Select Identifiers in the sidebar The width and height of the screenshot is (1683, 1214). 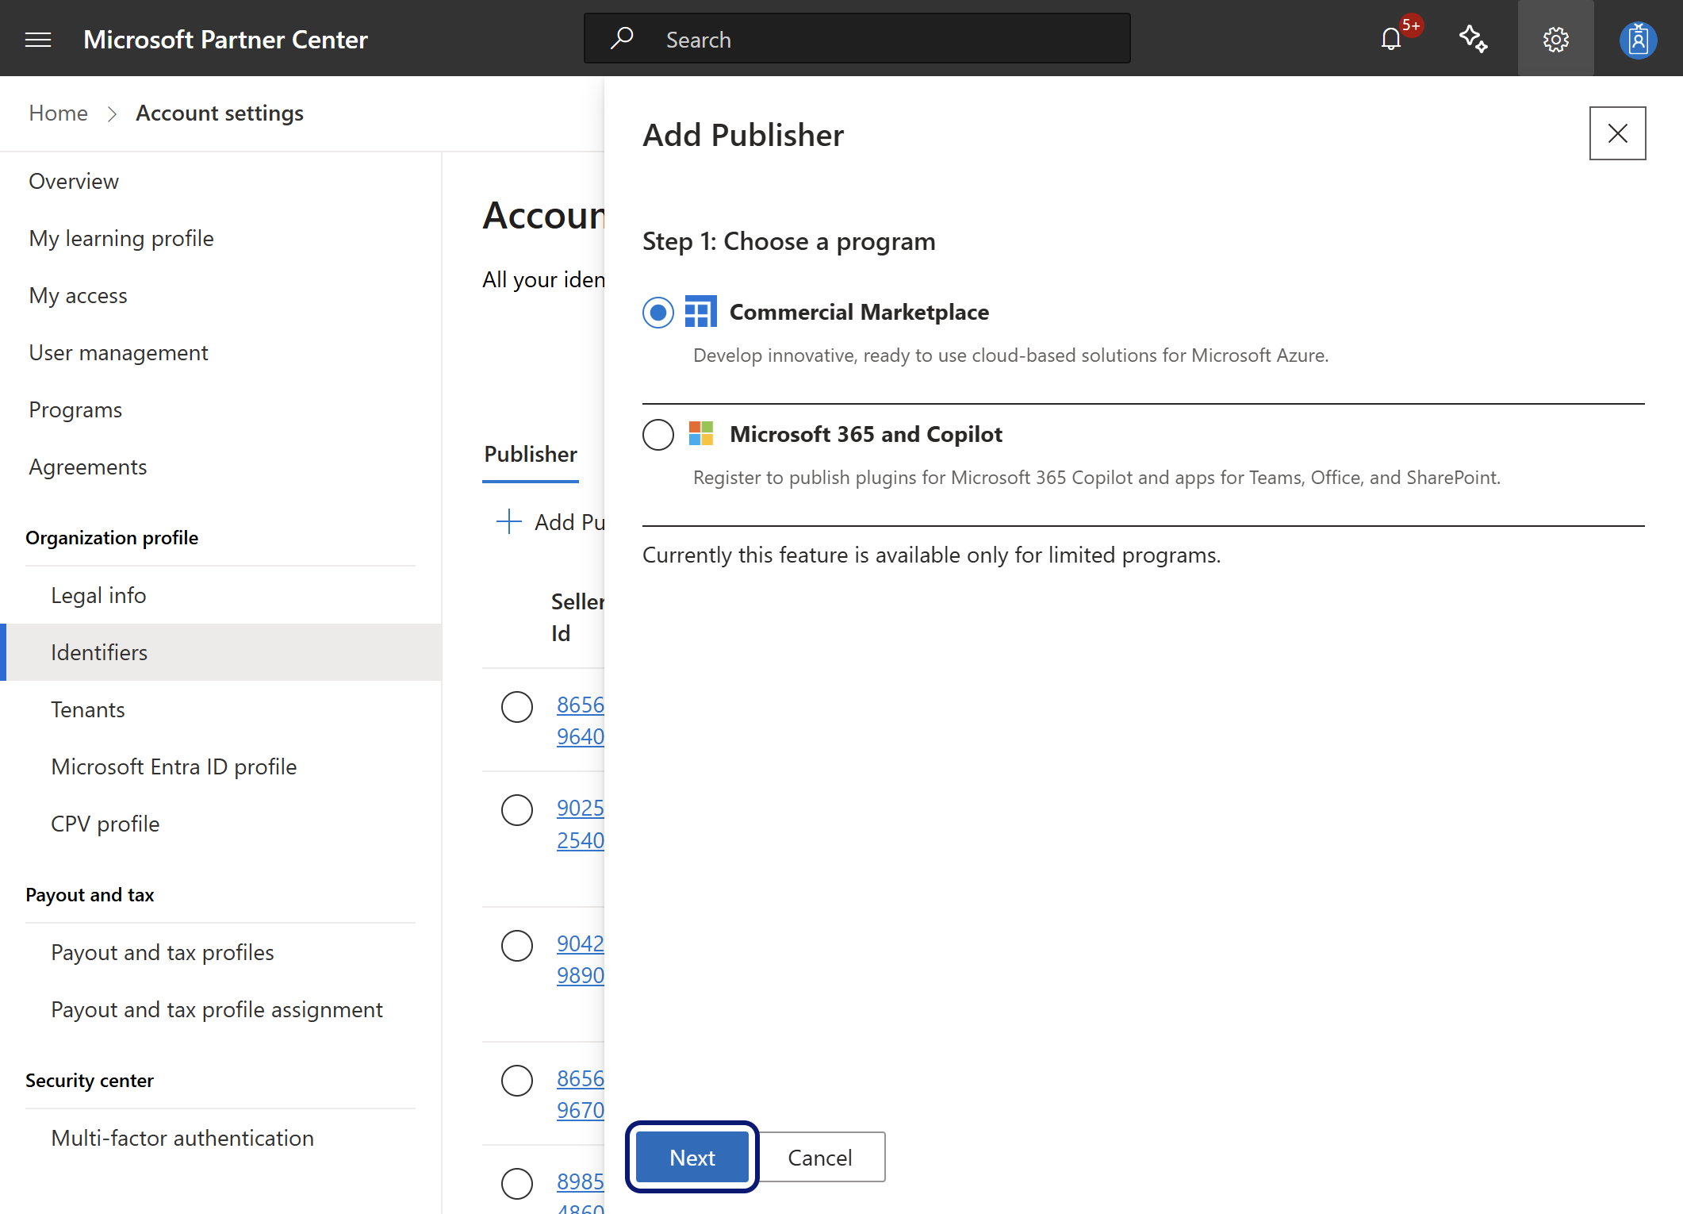pos(220,652)
